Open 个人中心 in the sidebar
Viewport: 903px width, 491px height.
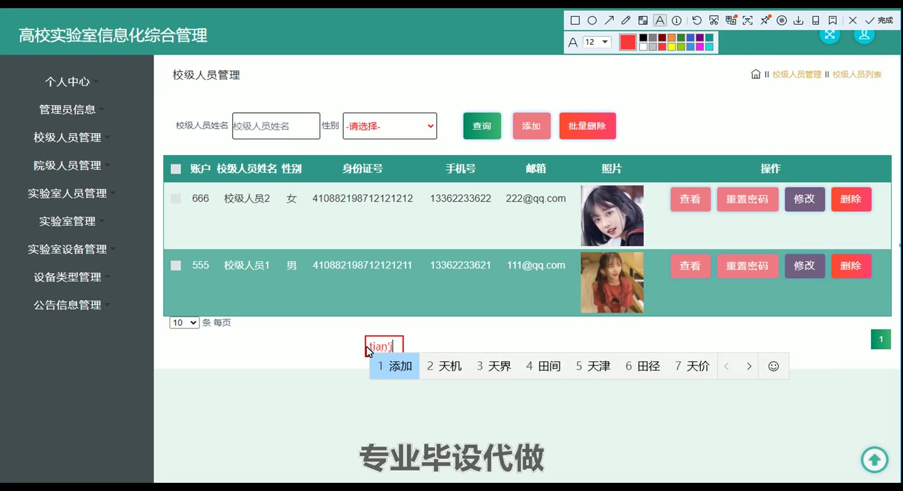(67, 82)
